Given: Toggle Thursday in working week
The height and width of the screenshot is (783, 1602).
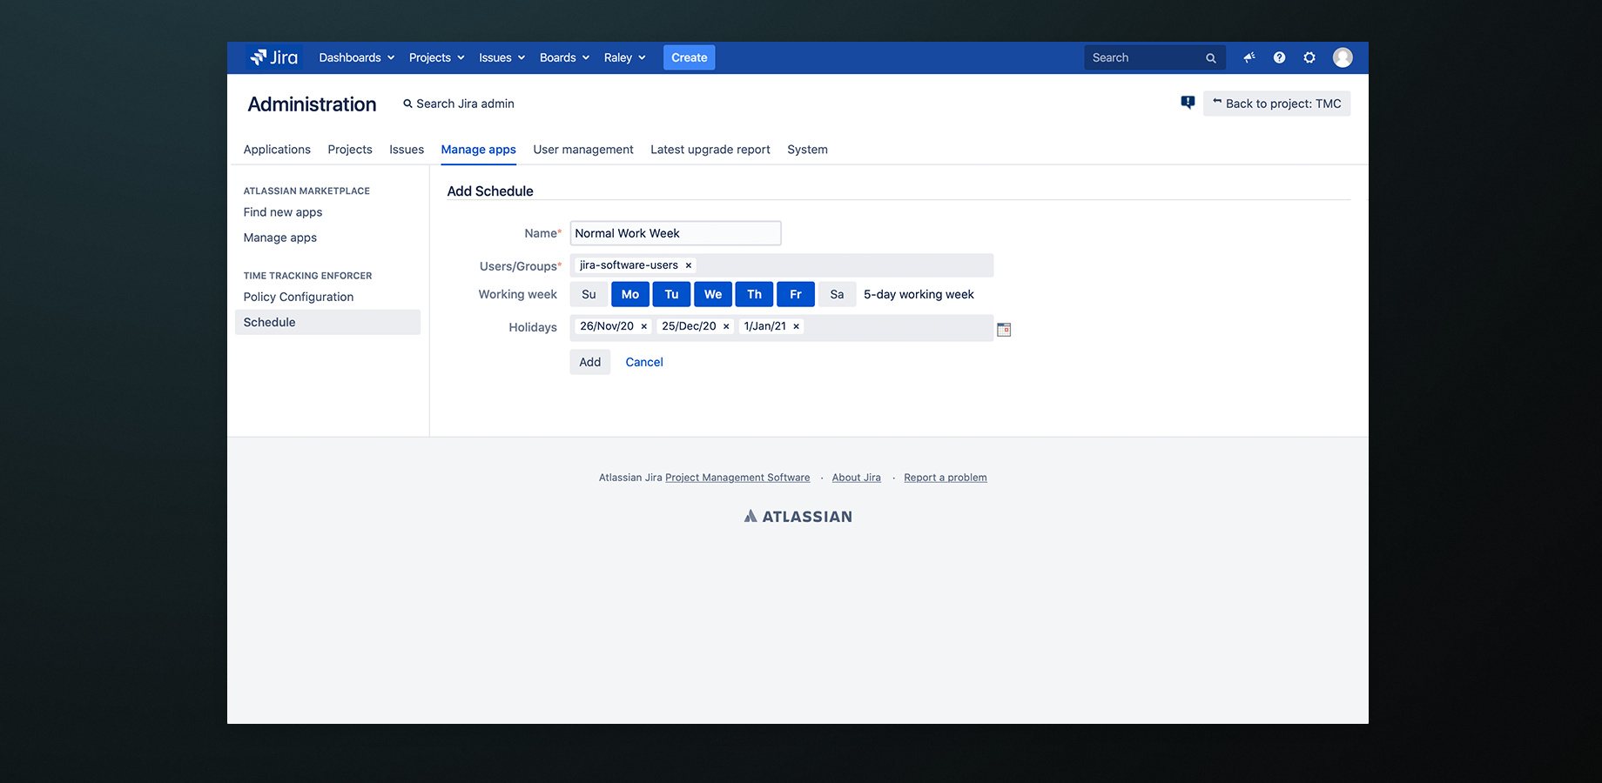Looking at the screenshot, I should (x=754, y=294).
